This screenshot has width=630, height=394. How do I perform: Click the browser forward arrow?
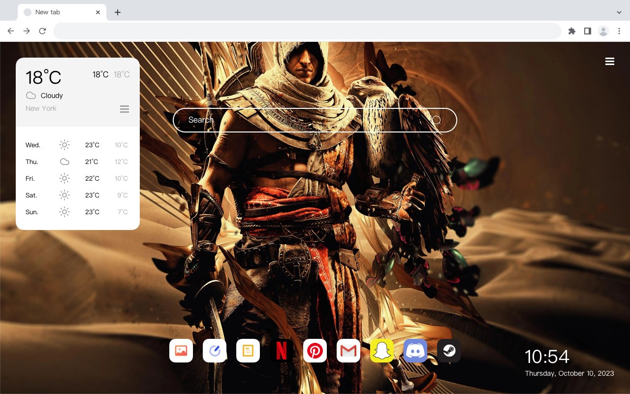[27, 31]
